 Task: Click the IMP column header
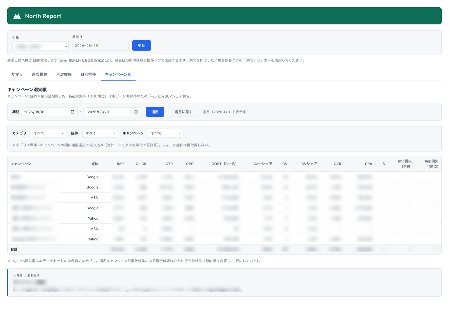pyautogui.click(x=120, y=164)
